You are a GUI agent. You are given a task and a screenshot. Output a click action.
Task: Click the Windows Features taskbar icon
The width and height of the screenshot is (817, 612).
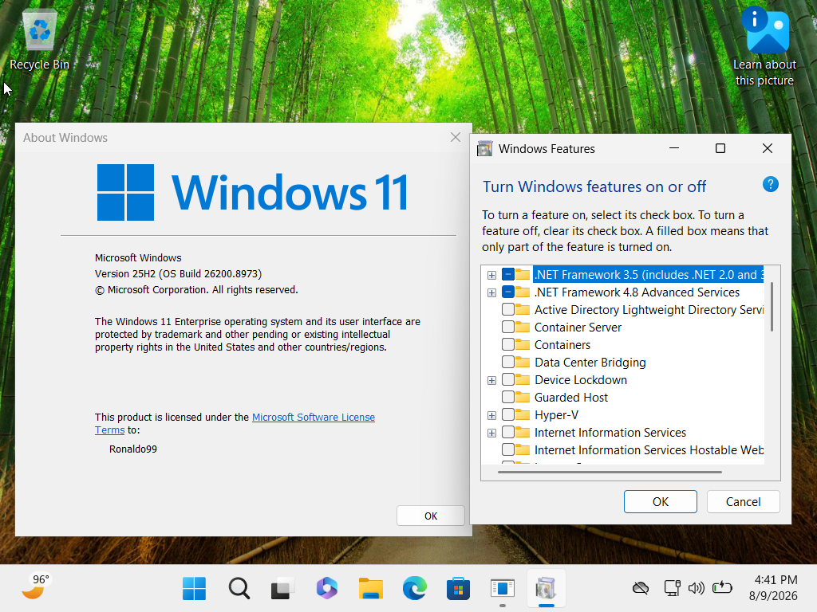tap(546, 589)
